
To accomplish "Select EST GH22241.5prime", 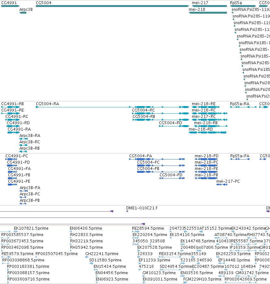I will coord(102,254).
